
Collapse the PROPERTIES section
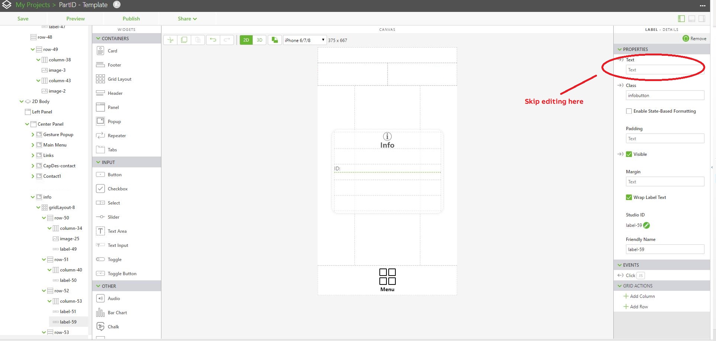click(620, 49)
